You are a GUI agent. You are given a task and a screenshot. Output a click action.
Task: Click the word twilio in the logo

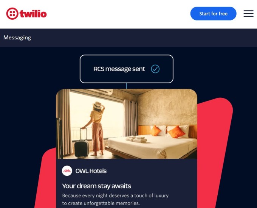click(x=33, y=14)
